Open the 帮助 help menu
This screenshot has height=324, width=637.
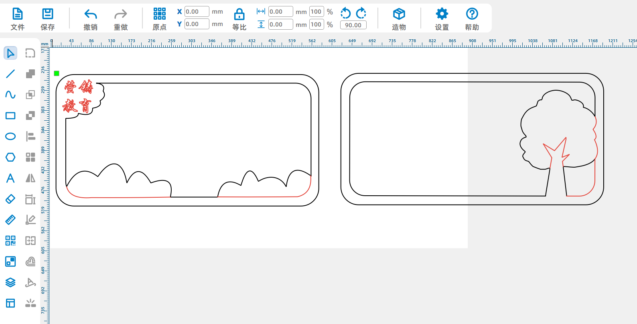click(472, 19)
